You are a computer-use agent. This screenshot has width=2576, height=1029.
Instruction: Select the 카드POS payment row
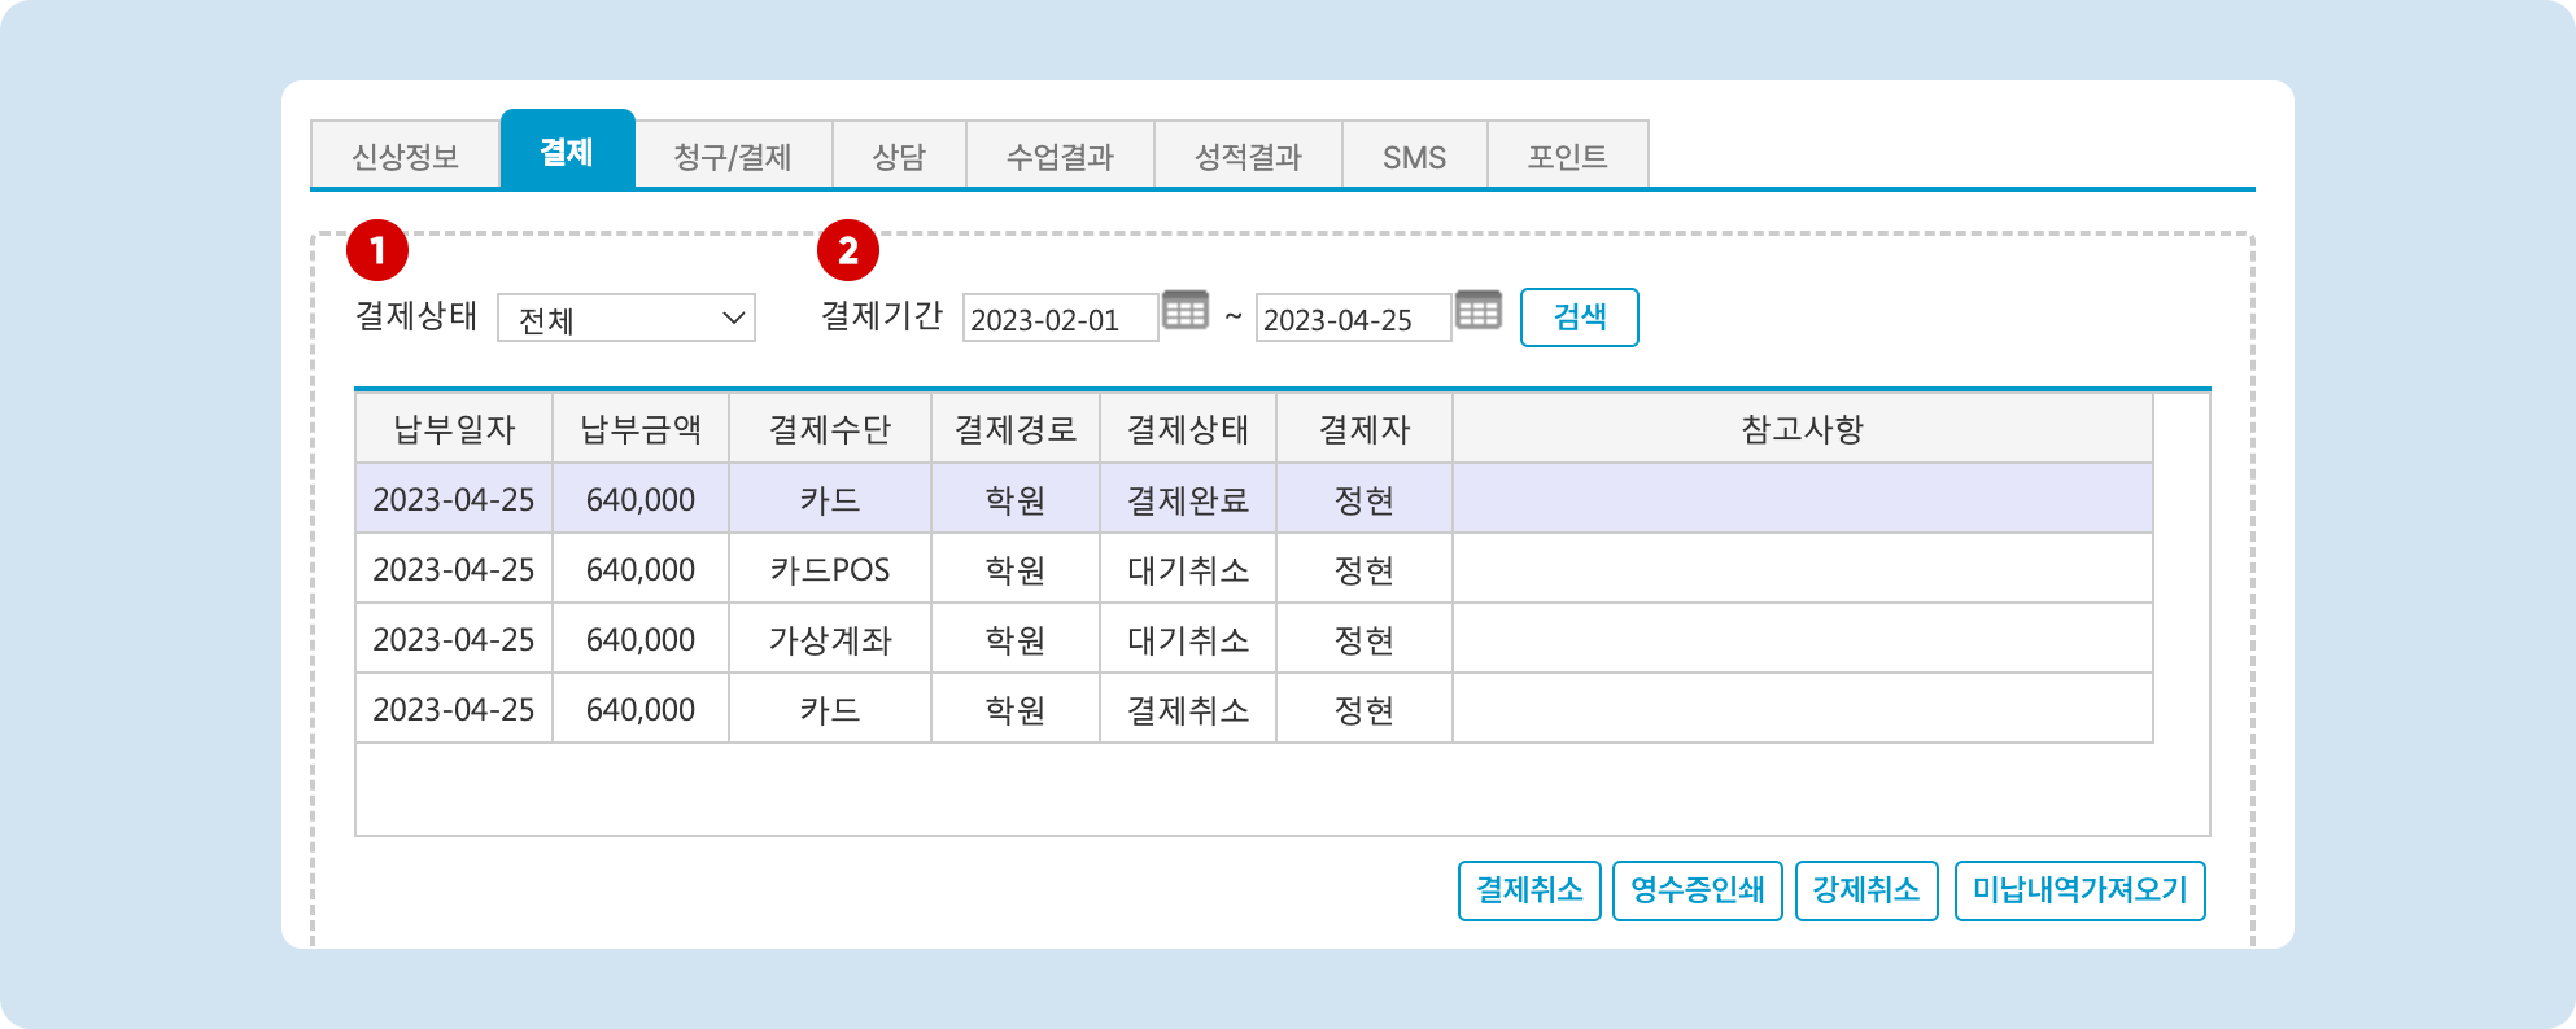[829, 570]
